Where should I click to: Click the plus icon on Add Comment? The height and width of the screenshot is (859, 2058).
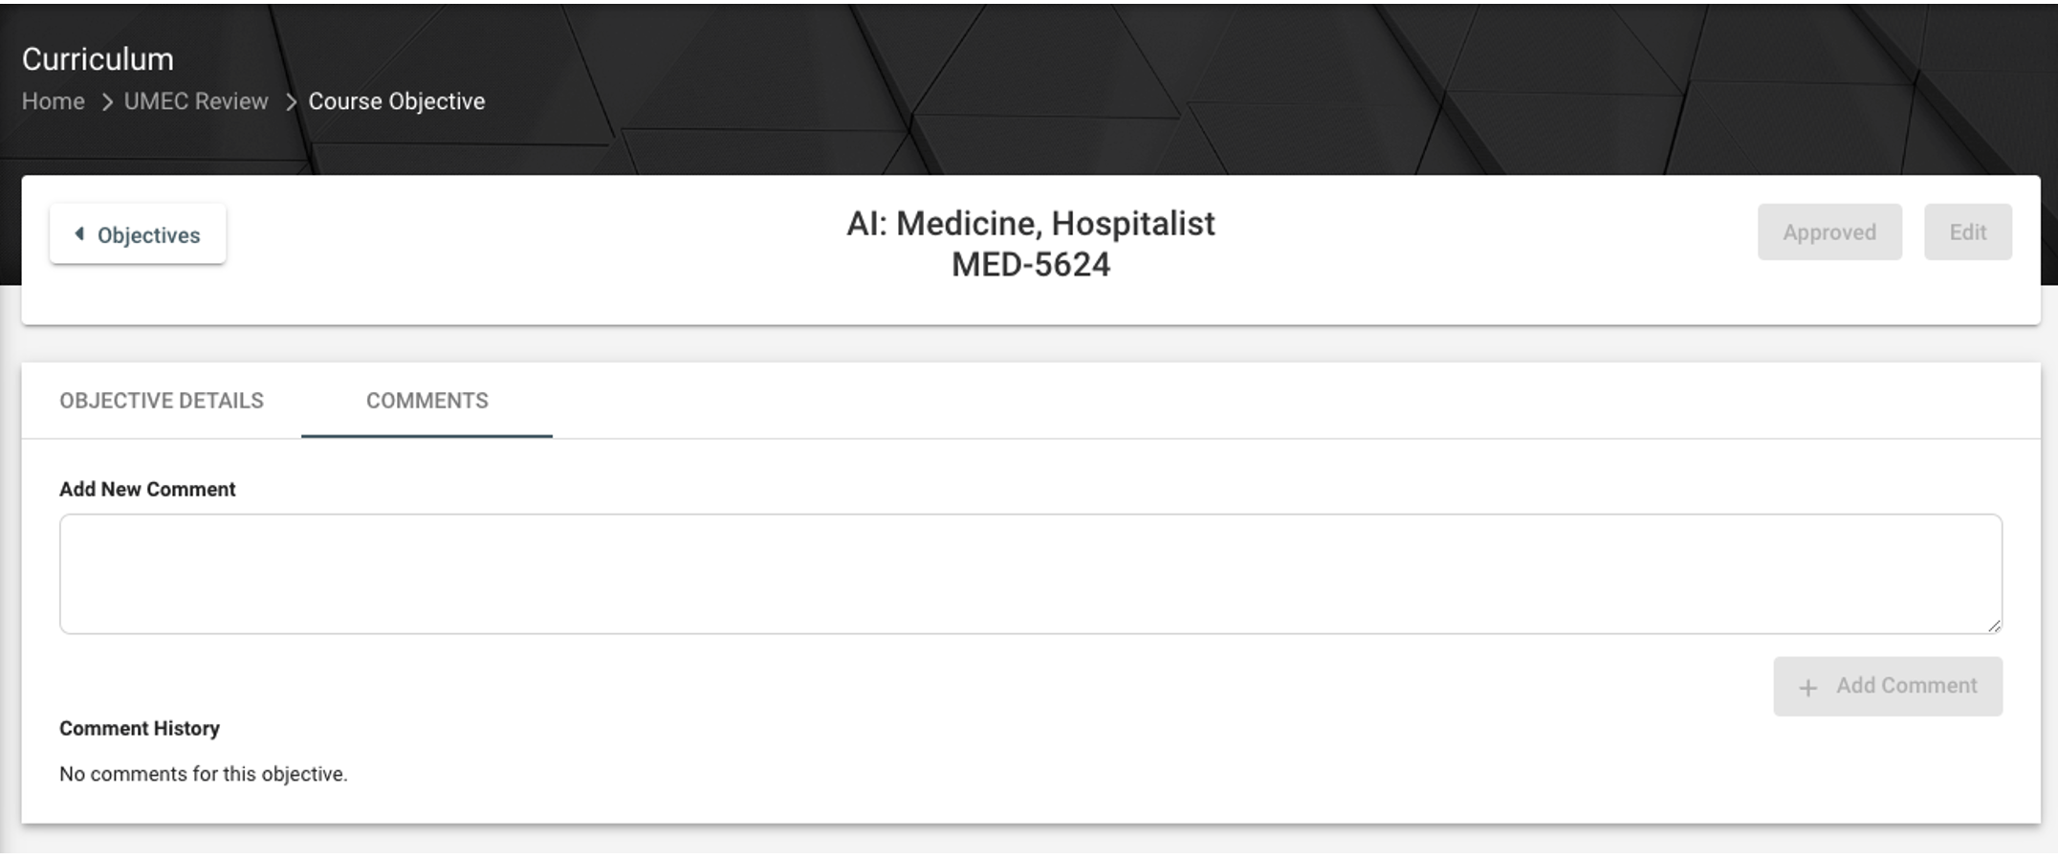point(1807,687)
